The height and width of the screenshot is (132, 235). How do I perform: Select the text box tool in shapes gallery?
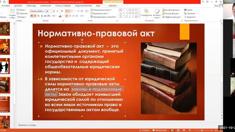[121, 10]
